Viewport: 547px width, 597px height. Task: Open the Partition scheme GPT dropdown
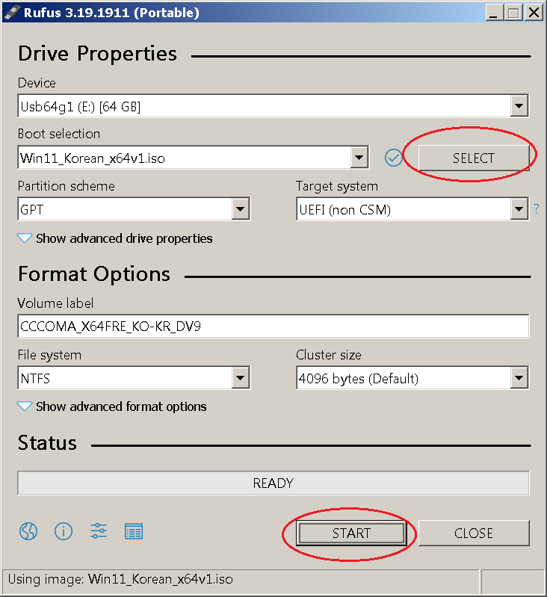pos(134,208)
